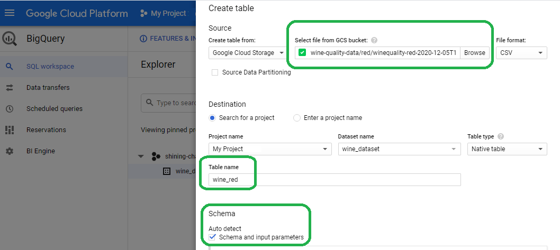The height and width of the screenshot is (250, 560).
Task: Open the Dataset name dropdown
Action: pos(399,149)
